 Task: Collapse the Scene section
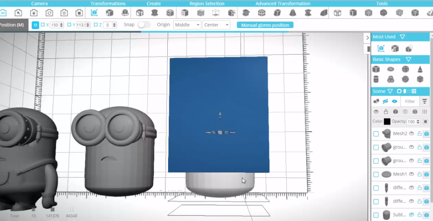390,91
